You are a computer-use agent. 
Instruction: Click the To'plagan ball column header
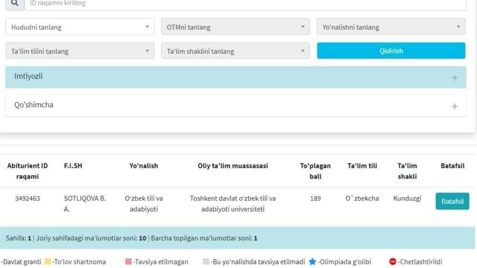(x=315, y=171)
